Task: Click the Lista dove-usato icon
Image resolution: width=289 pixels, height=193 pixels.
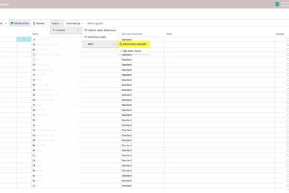Action: click(x=86, y=37)
